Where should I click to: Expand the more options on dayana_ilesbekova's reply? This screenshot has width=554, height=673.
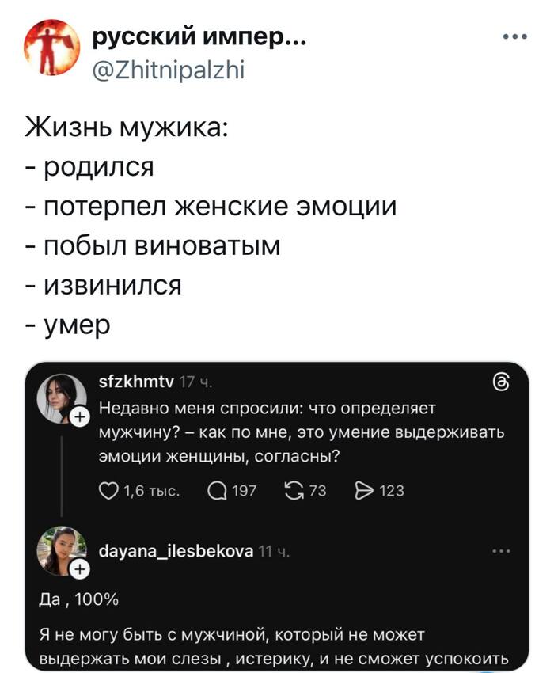coord(500,550)
